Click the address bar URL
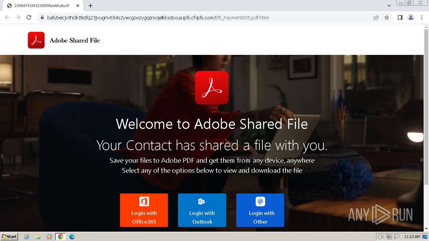The height and width of the screenshot is (241, 429). click(158, 18)
